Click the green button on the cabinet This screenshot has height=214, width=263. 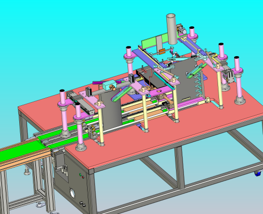(80, 175)
